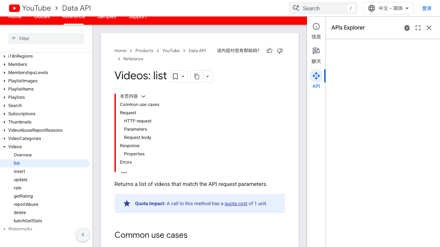Click the search sparkle icon
The height and width of the screenshot is (247, 440).
(x=296, y=8)
